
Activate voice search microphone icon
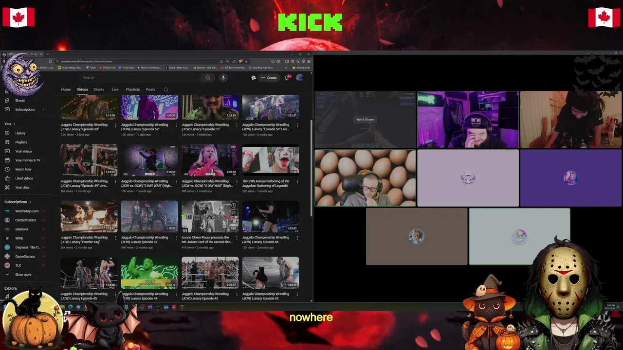point(223,78)
